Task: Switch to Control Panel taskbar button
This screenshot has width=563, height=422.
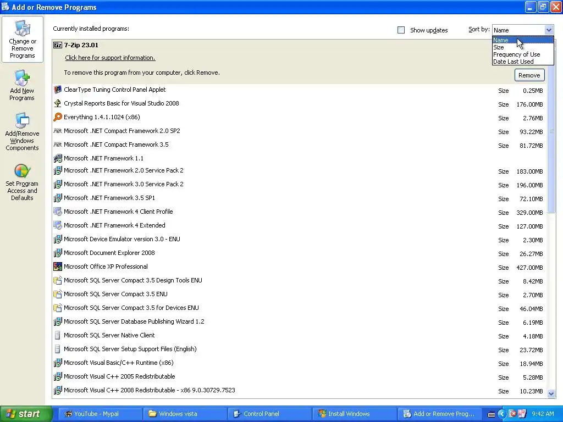Action: (x=269, y=414)
